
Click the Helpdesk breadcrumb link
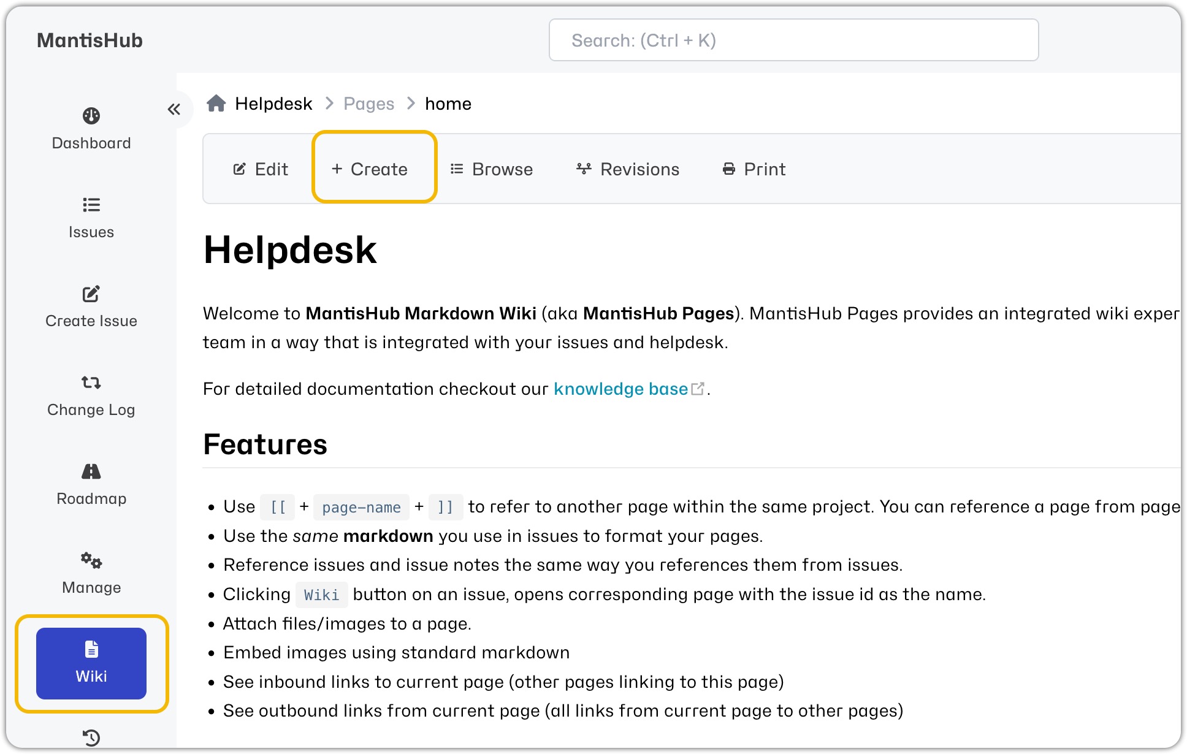273,104
